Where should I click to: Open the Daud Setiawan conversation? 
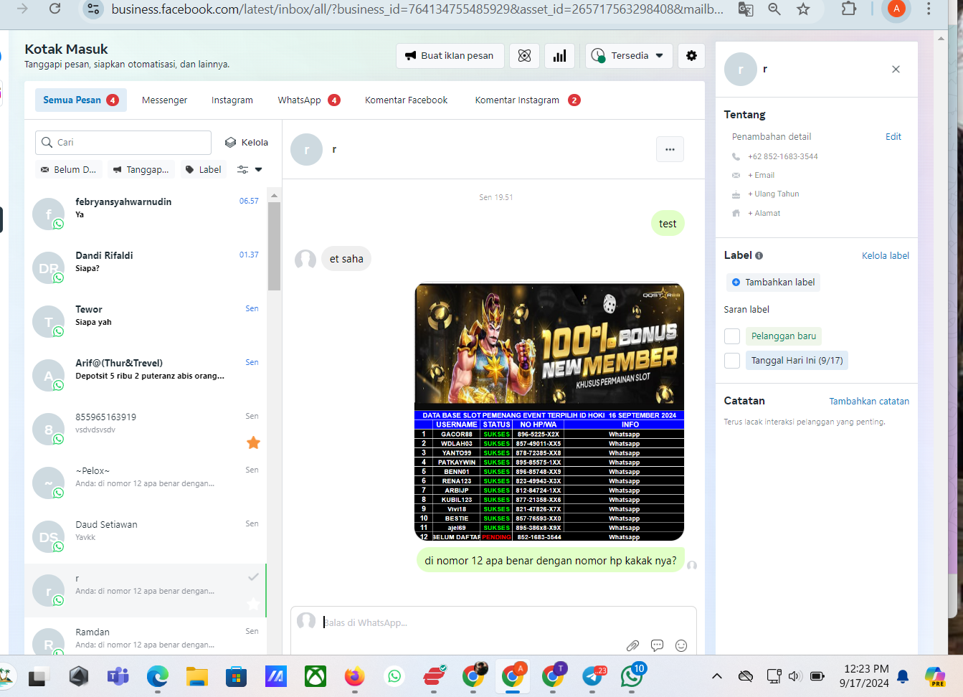[146, 536]
